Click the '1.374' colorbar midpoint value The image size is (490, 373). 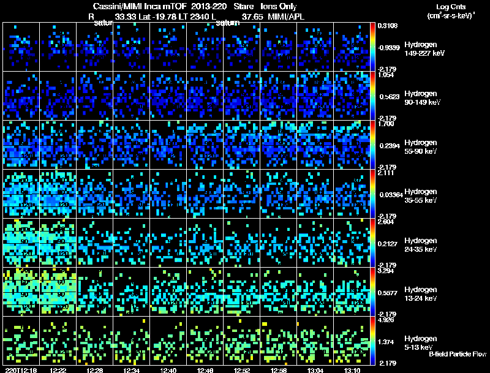386,342
